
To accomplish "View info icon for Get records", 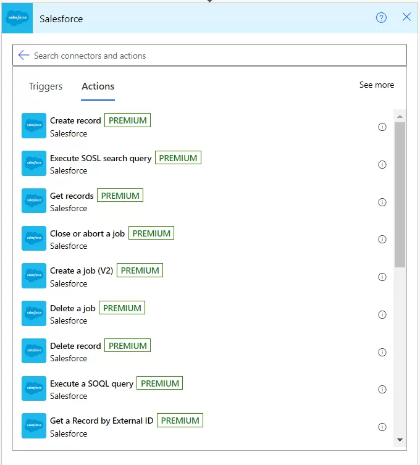I will (x=382, y=202).
